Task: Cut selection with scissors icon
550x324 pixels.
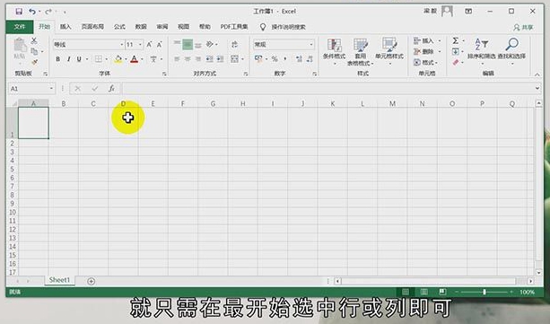Action: click(x=34, y=40)
